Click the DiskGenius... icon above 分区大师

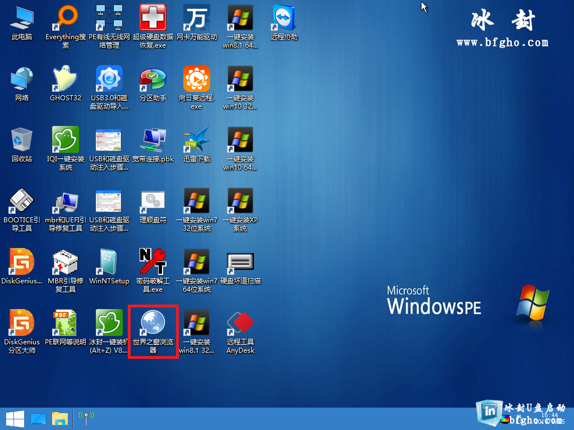click(22, 267)
